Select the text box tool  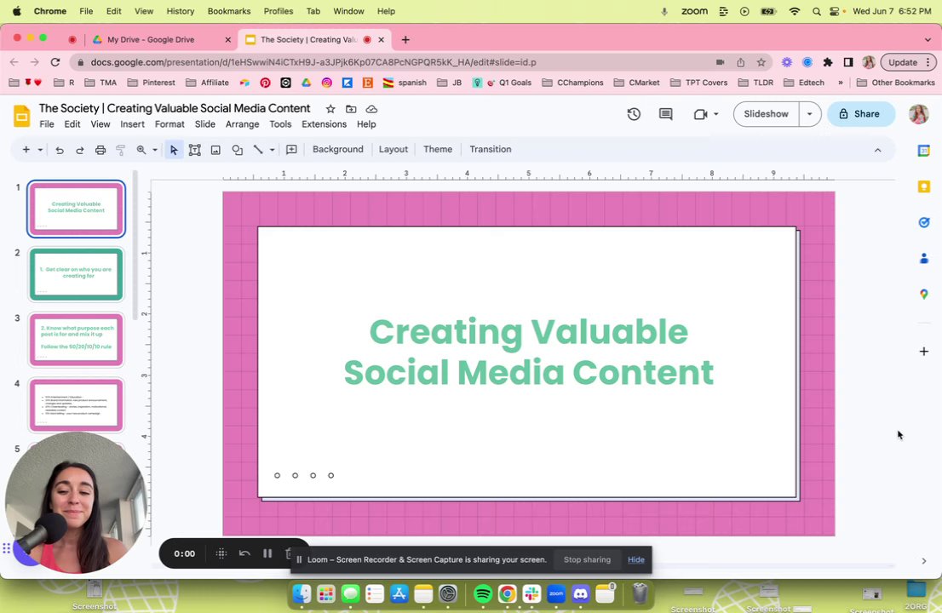click(195, 150)
